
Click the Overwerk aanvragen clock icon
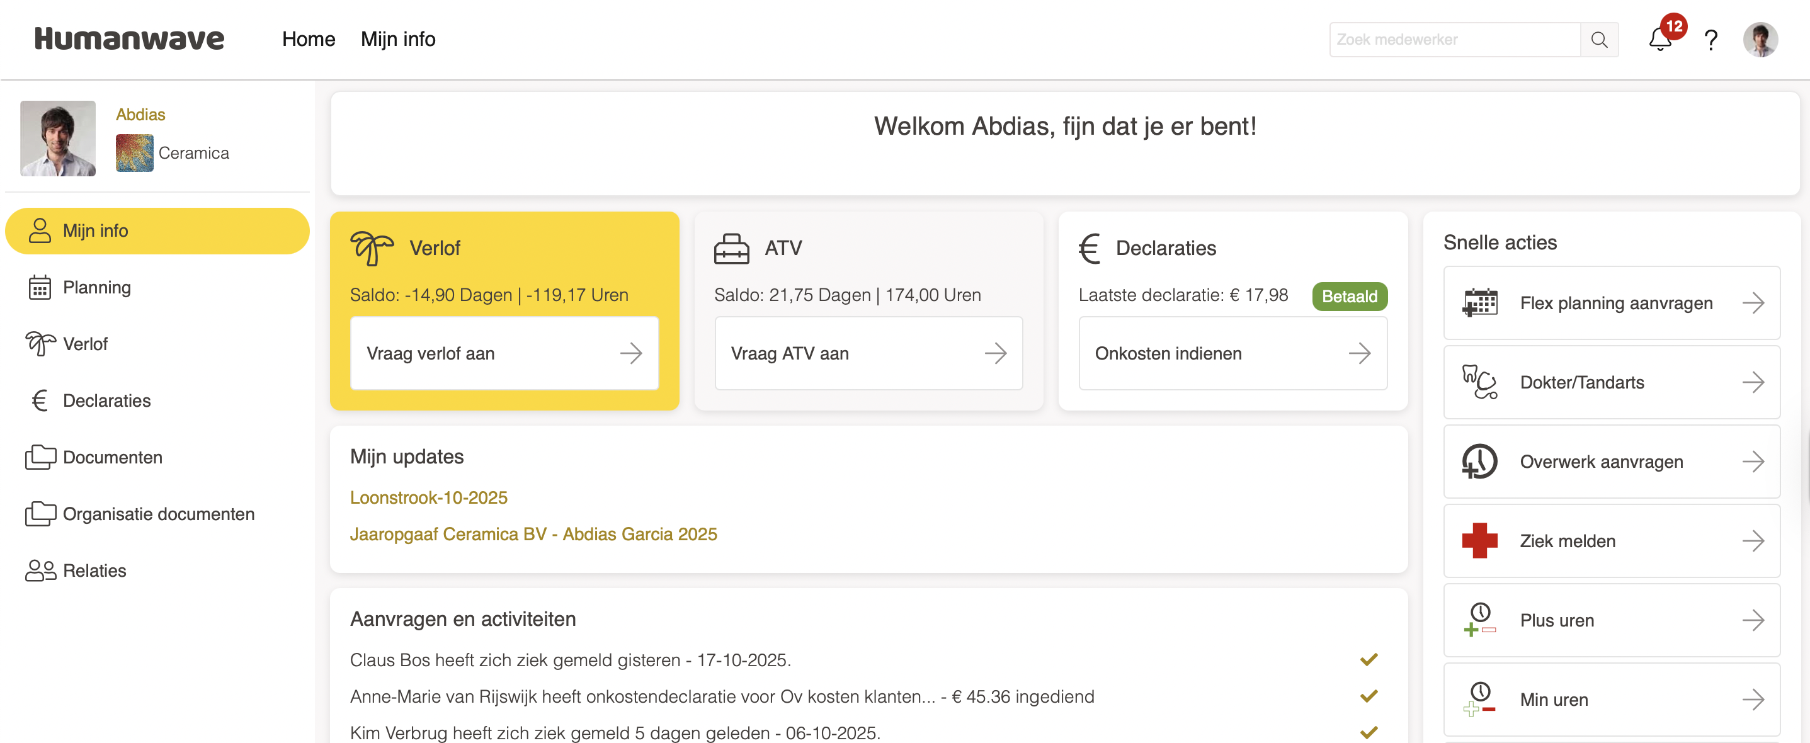1479,462
